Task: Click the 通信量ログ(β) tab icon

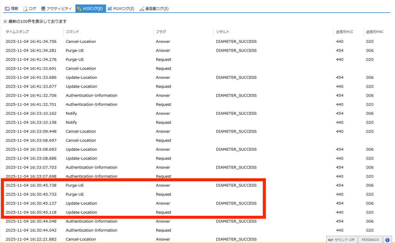Action: [142, 9]
